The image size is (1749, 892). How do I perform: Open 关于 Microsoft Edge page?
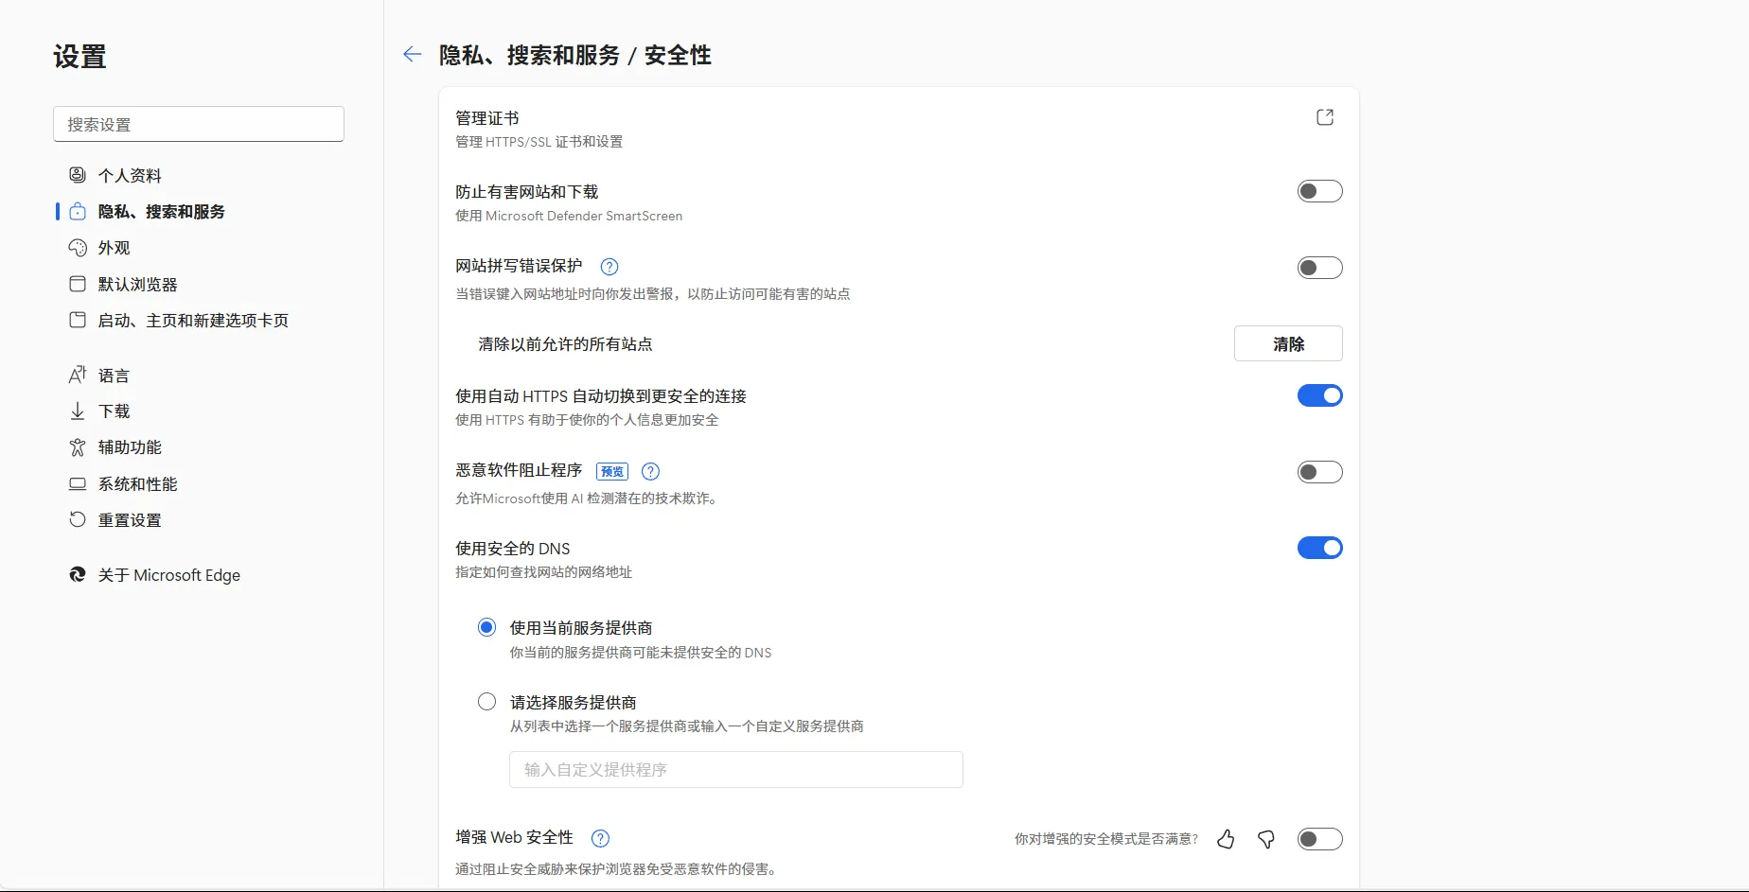pyautogui.click(x=168, y=574)
